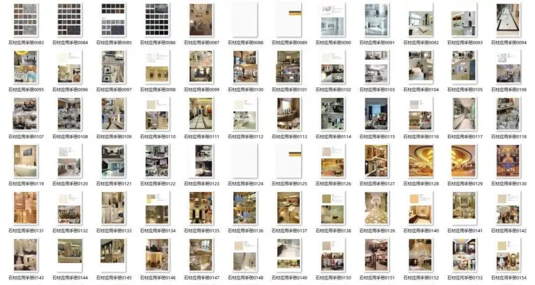The height and width of the screenshot is (285, 535).
Task: Select the 石材应用手册0137 thumbnail
Action: pos(288,207)
